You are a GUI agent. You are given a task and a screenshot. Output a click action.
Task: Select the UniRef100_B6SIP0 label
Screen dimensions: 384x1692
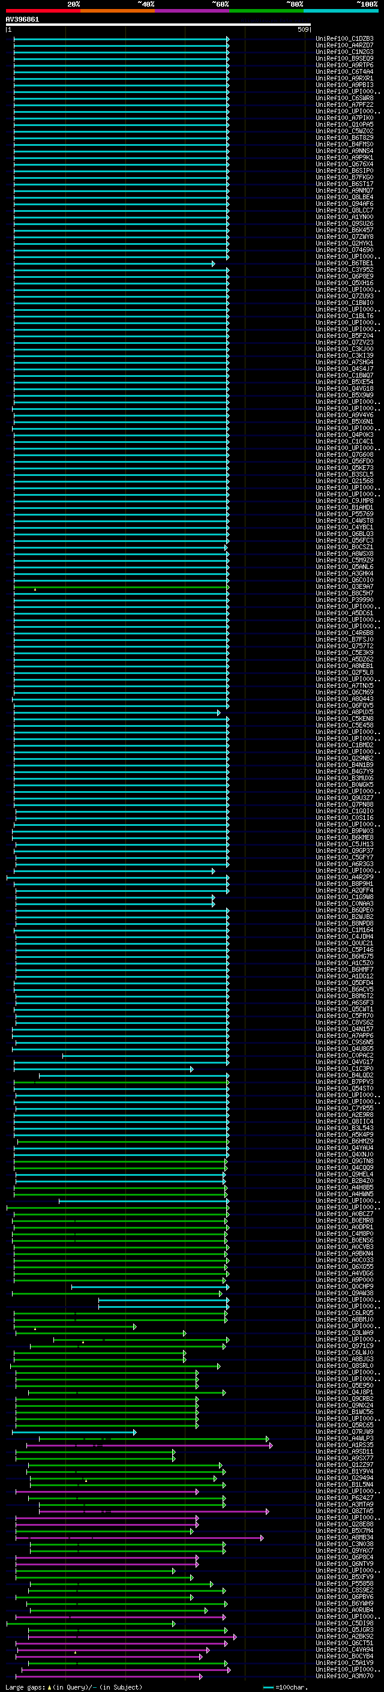pos(344,171)
